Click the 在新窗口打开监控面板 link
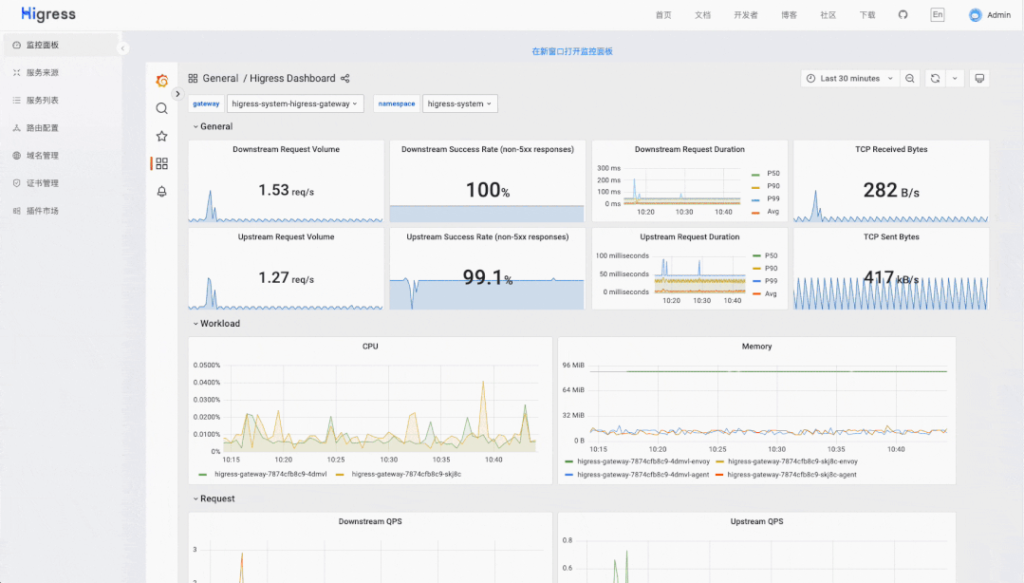Viewport: 1024px width, 583px height. point(572,51)
